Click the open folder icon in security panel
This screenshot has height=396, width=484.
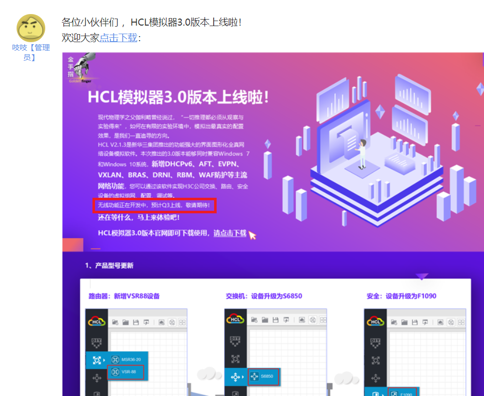point(405,322)
